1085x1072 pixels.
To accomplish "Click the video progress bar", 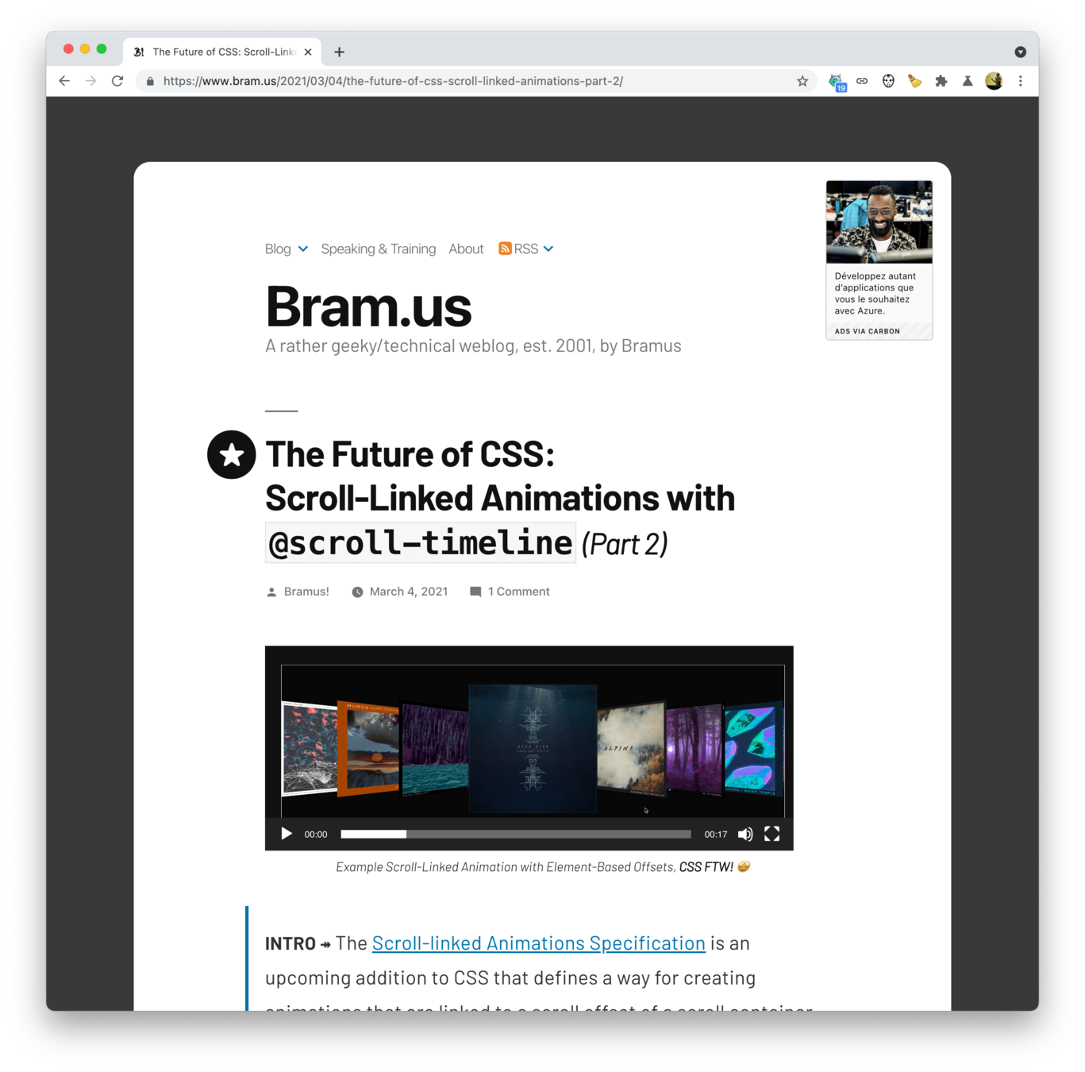I will (x=516, y=834).
